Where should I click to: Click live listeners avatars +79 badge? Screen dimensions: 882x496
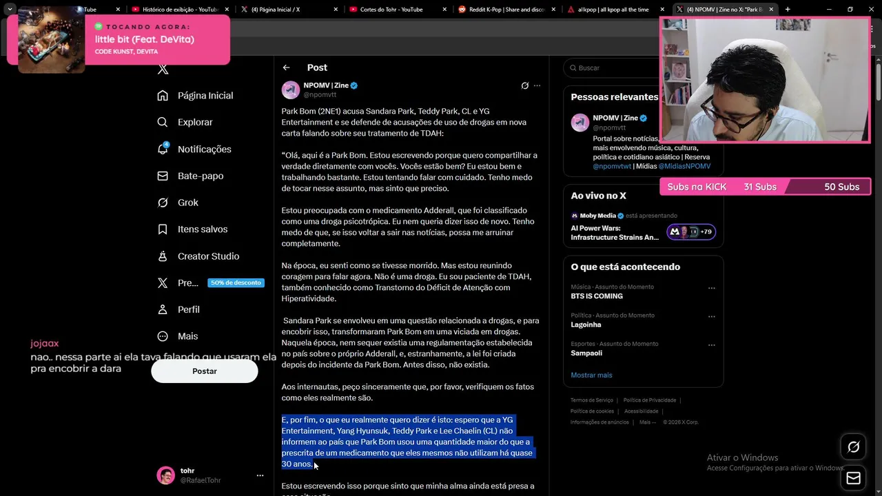(x=691, y=231)
